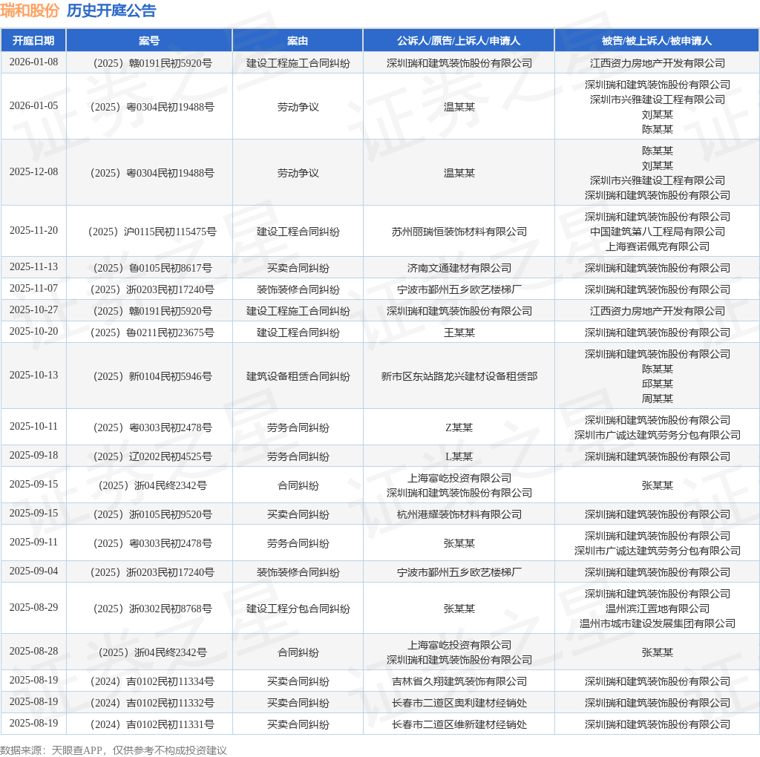Viewport: 760px width, 757px height.
Task: Click the 历史开庭公告 heading
Action: click(x=111, y=10)
